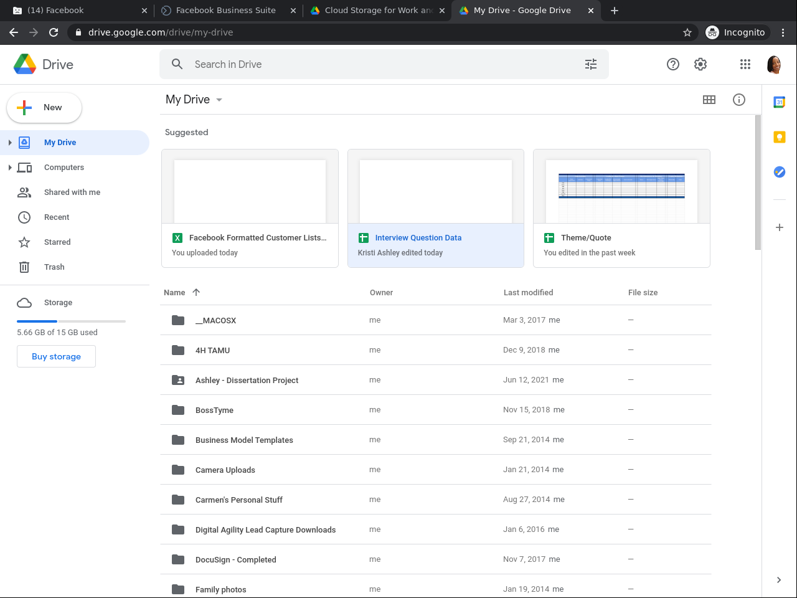
Task: Click the New button
Action: click(x=44, y=108)
